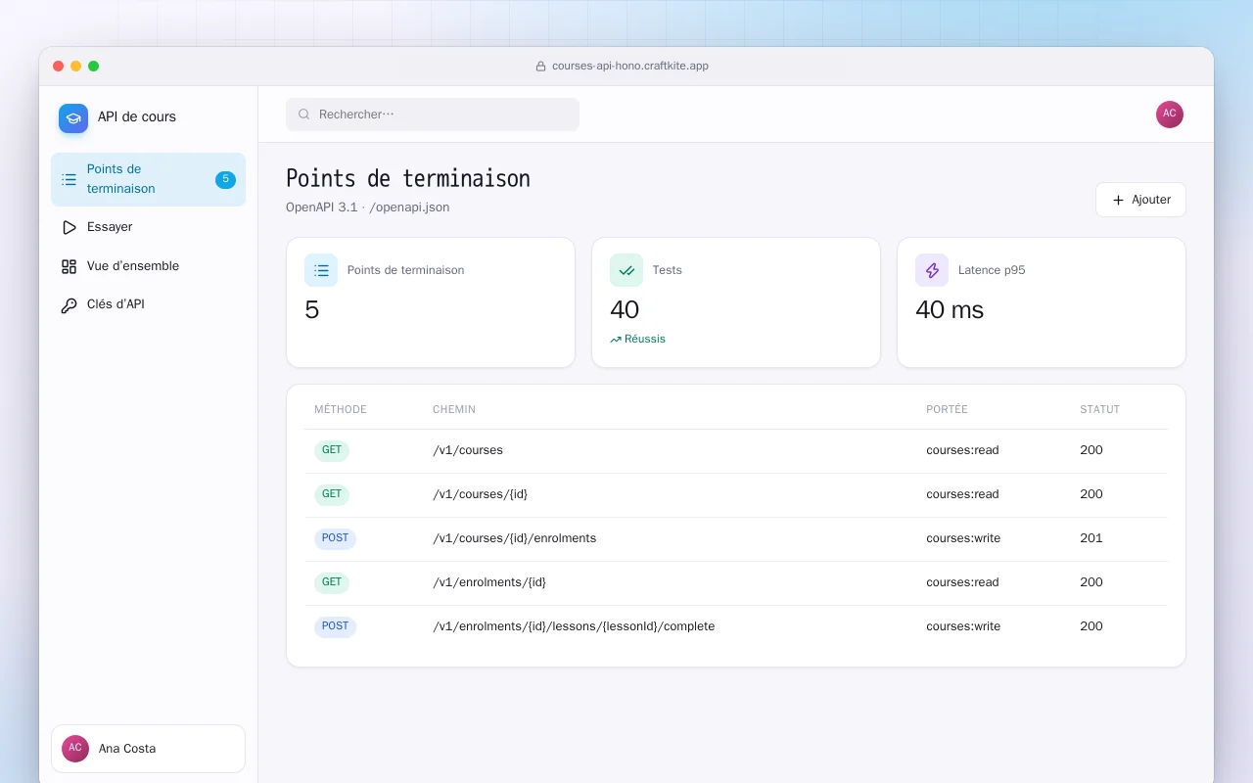Click the list icon on the Points de terminaison card
This screenshot has height=783, width=1253.
pos(321,270)
